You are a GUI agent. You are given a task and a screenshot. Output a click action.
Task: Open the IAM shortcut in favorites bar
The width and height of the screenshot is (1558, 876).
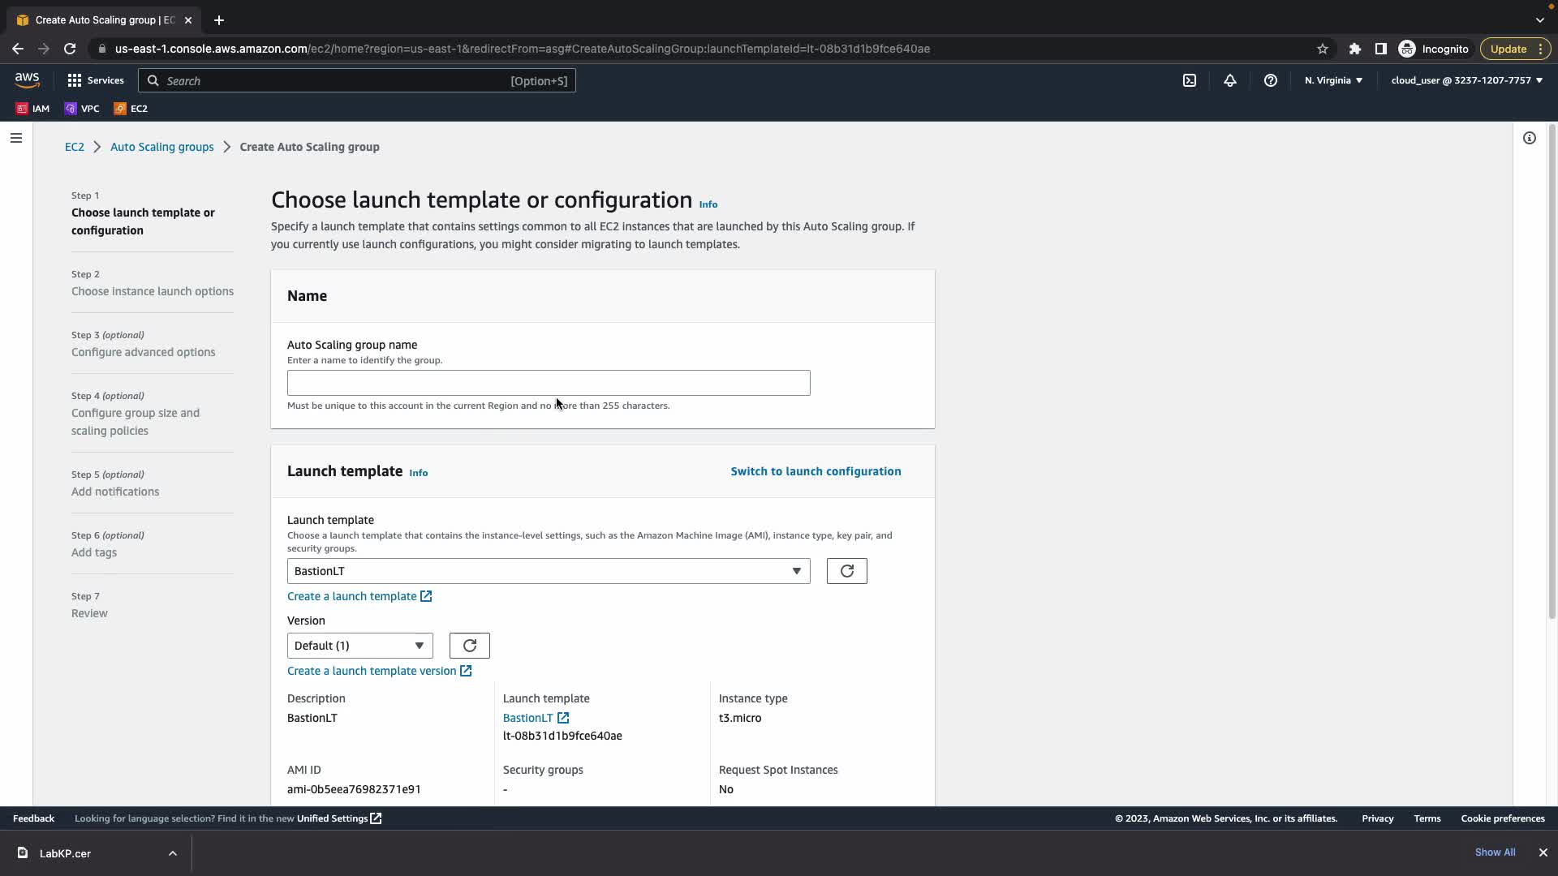(x=32, y=109)
